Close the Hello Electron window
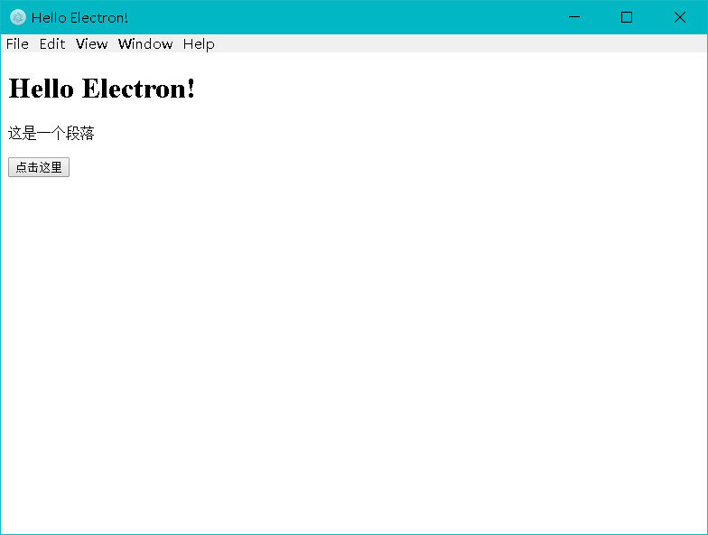 (680, 17)
